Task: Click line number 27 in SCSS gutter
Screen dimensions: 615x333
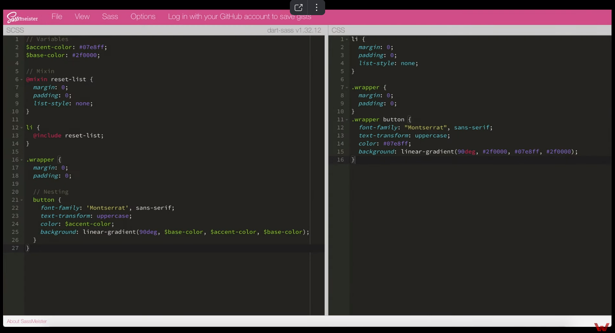Action: (15, 248)
